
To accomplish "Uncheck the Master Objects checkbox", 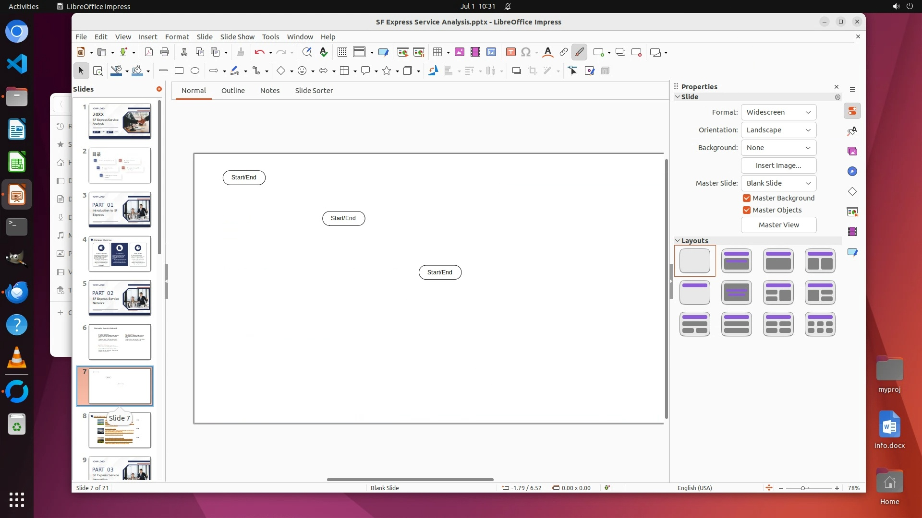I will (x=747, y=210).
